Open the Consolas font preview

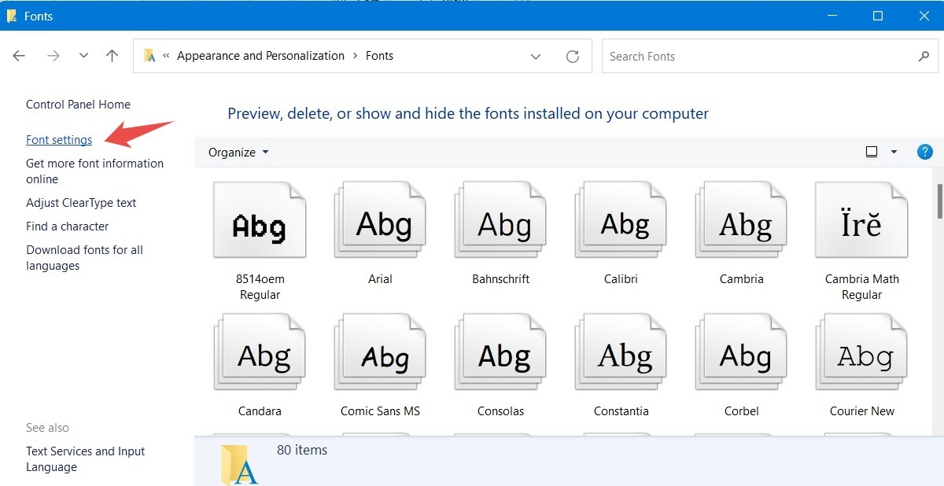500,352
